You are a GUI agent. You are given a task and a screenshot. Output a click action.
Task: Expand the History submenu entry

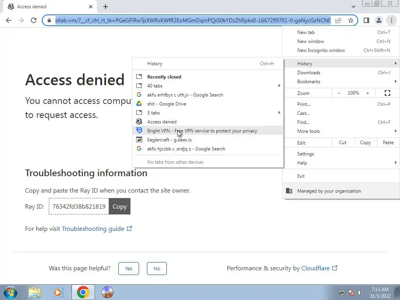pyautogui.click(x=341, y=64)
